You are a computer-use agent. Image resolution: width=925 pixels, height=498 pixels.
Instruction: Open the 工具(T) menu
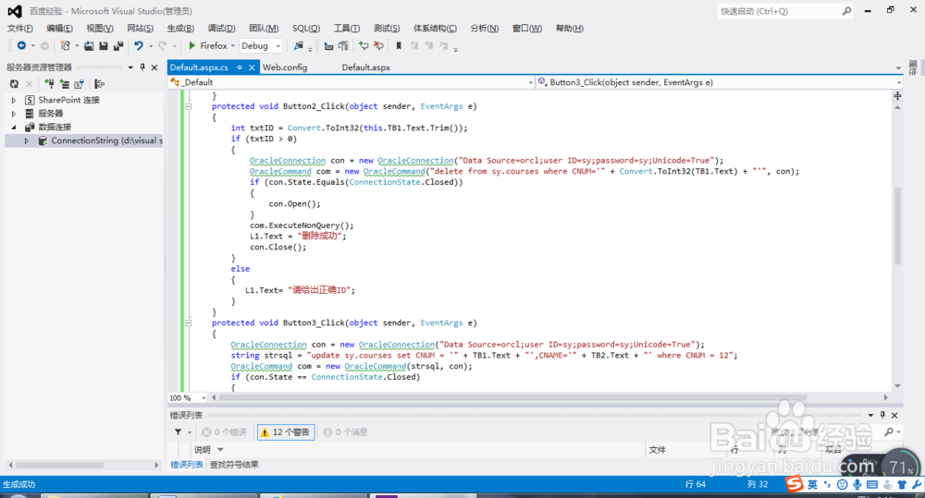pyautogui.click(x=347, y=29)
